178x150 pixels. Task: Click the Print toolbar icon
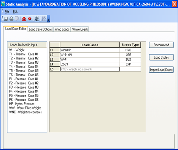coord(11,19)
